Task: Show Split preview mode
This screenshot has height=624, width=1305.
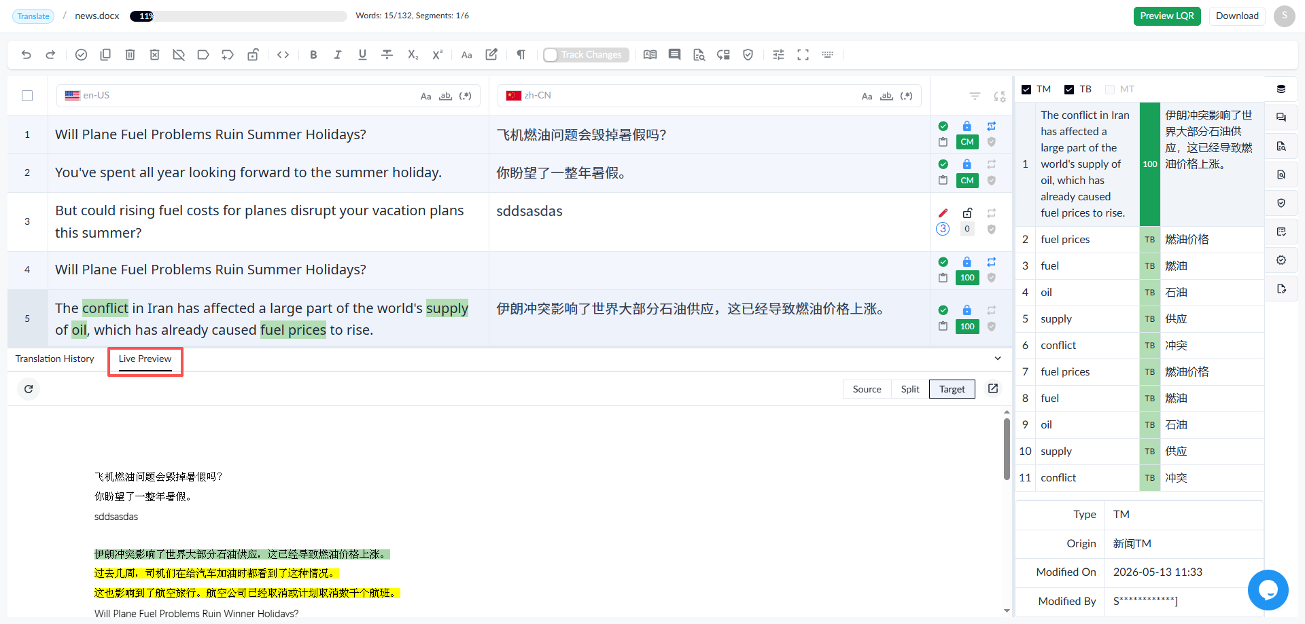Action: pos(910,389)
